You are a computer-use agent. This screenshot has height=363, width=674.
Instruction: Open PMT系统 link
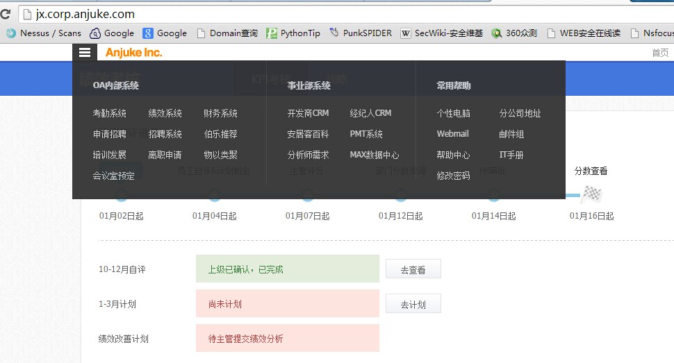366,134
